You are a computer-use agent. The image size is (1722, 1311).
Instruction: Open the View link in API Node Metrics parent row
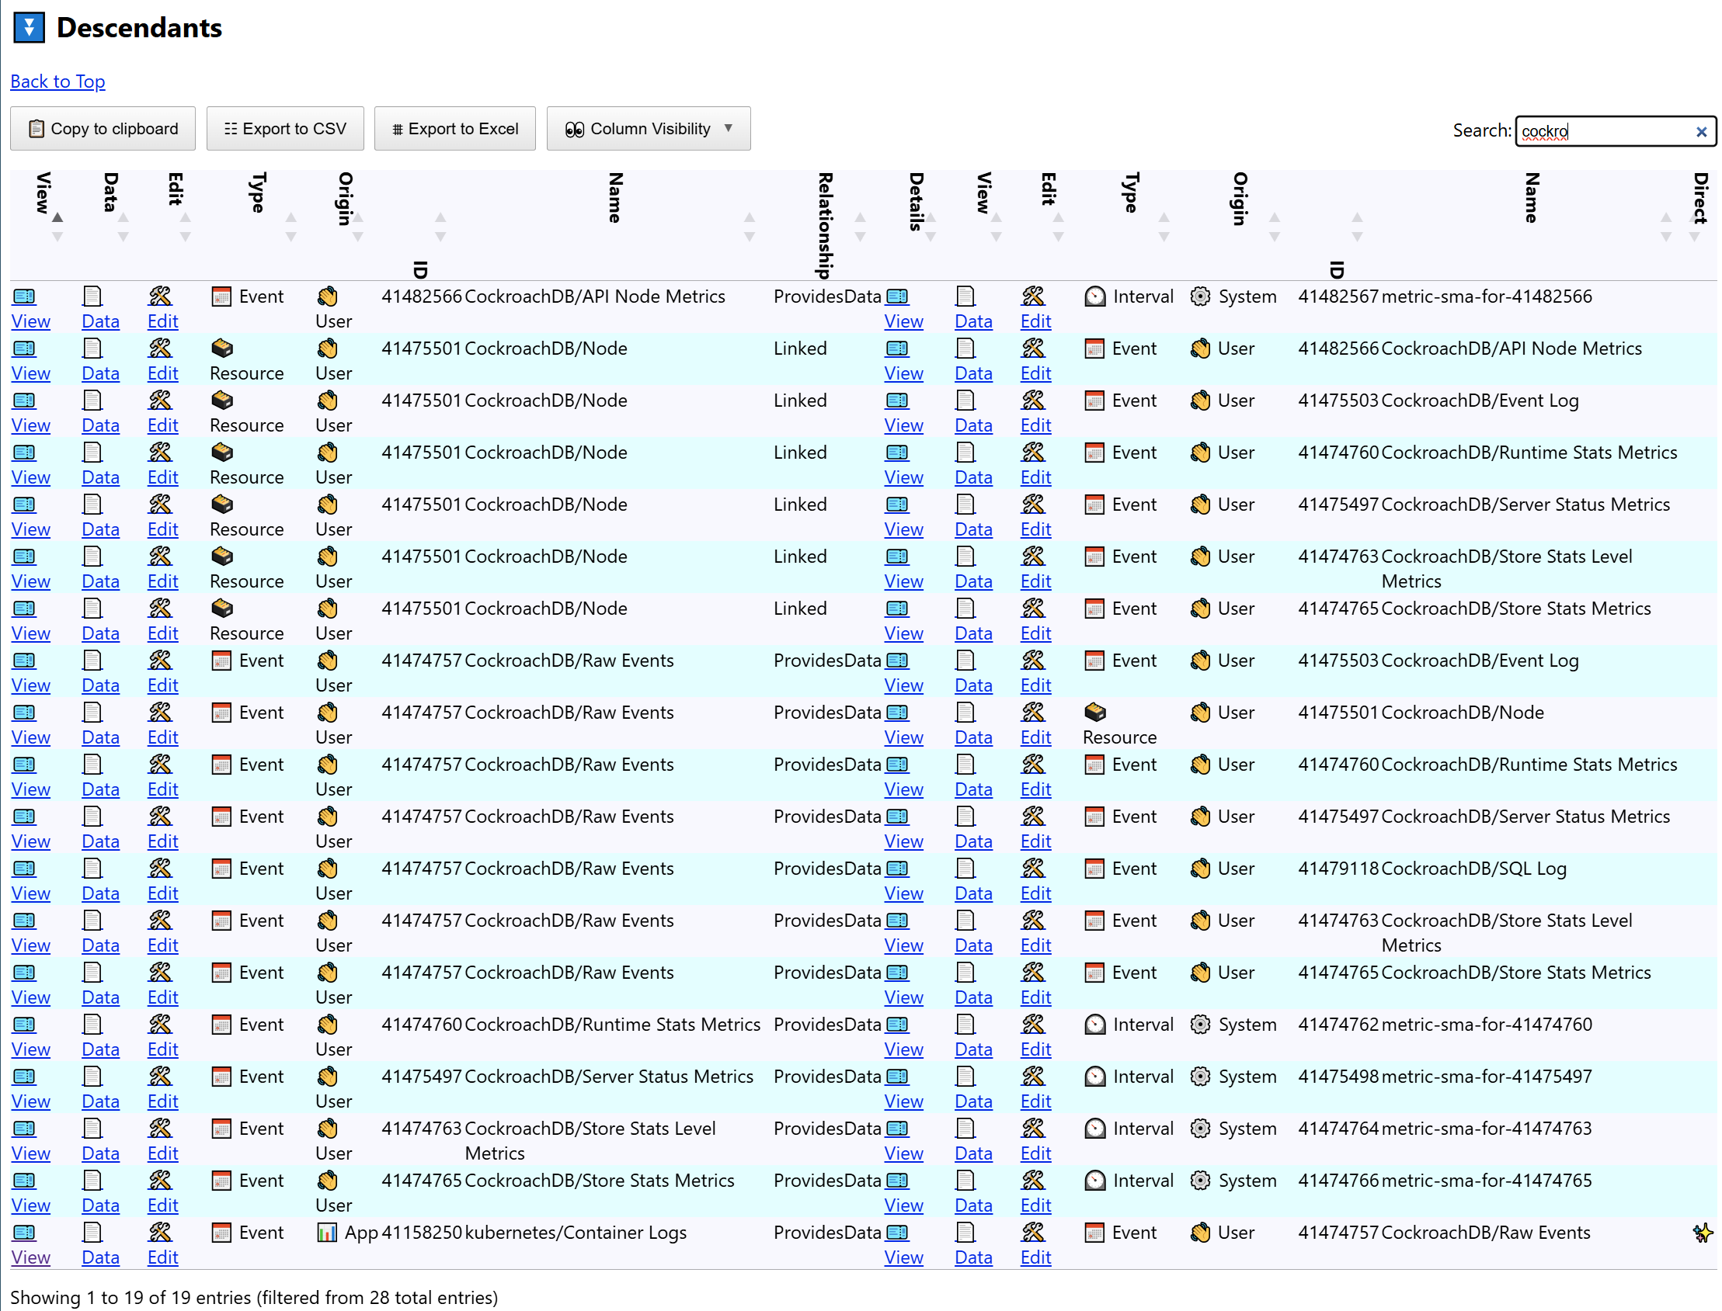click(31, 321)
